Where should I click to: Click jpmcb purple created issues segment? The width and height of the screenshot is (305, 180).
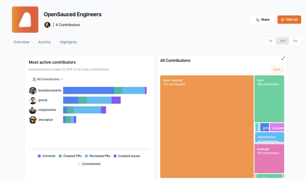(116, 100)
